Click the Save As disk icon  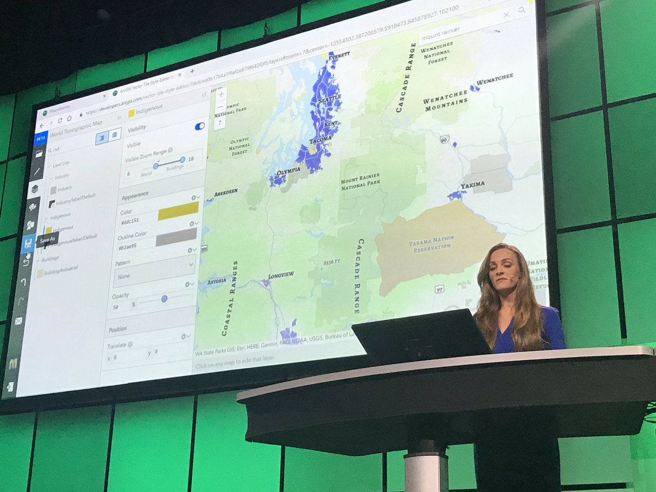pos(28,243)
